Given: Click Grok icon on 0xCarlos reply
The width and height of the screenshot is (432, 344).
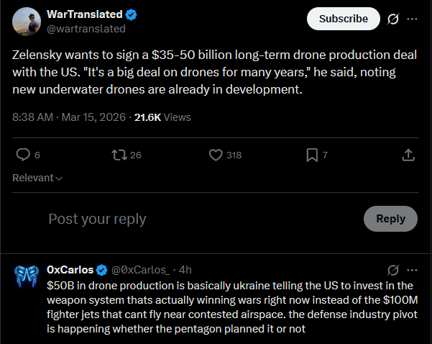Looking at the screenshot, I should (x=392, y=270).
